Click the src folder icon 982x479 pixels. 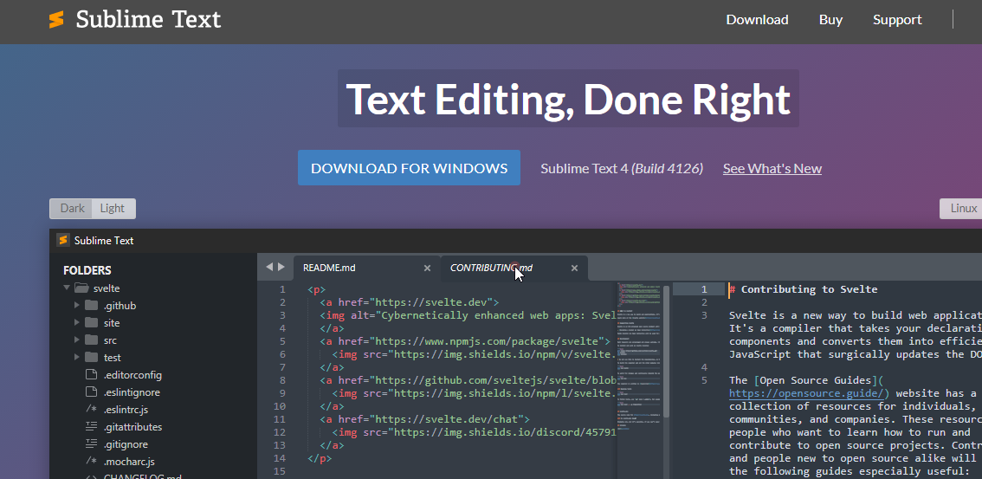[x=92, y=340]
